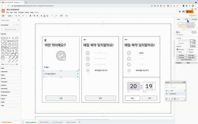The image size is (198, 124).
Task: Add a new layer with plus icon
Action: (x=178, y=99)
